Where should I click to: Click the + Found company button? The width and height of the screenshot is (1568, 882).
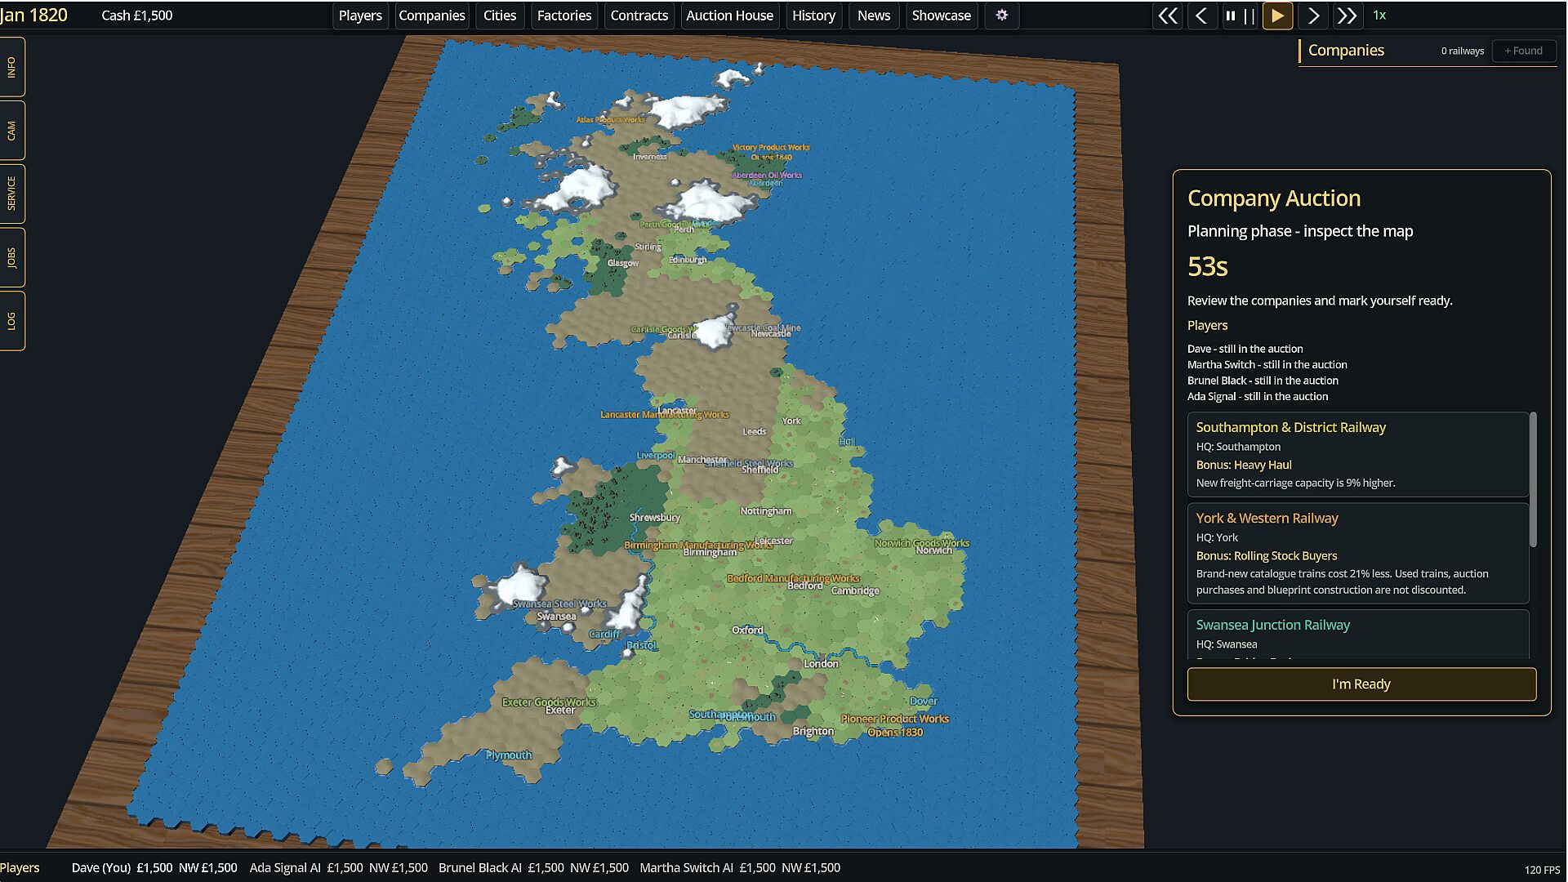pyautogui.click(x=1524, y=51)
